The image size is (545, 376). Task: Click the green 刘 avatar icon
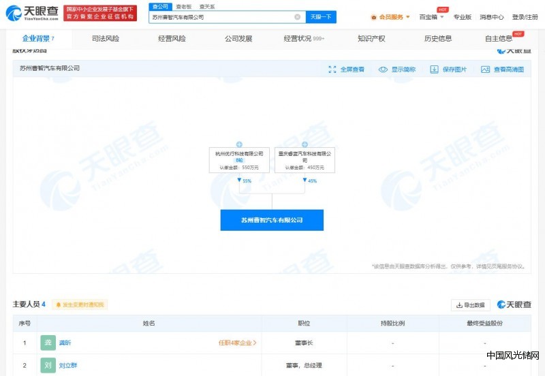click(x=48, y=365)
